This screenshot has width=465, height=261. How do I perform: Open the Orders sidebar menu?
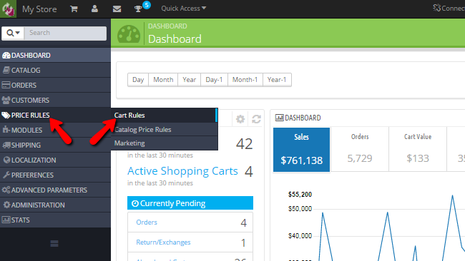tap(56, 85)
